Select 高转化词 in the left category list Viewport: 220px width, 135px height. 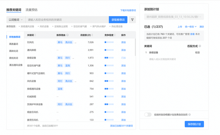(x=14, y=51)
